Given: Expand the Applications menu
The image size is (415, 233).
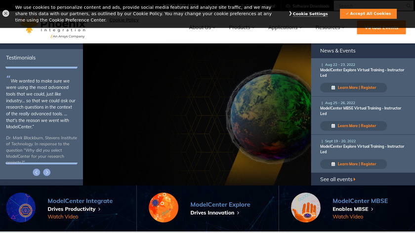Looking at the screenshot, I should (x=285, y=28).
